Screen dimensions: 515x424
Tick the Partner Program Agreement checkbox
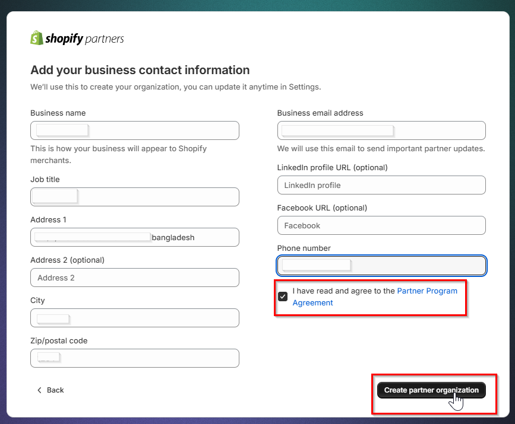(x=283, y=297)
